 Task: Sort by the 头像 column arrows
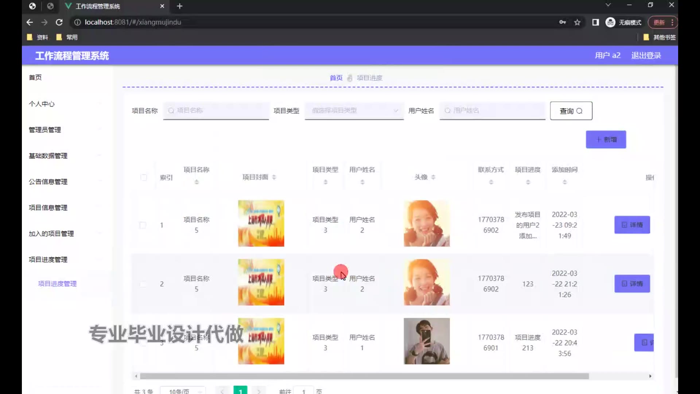point(433,177)
